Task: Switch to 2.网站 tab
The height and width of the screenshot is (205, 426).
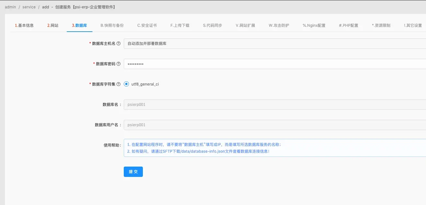Action: coord(53,25)
